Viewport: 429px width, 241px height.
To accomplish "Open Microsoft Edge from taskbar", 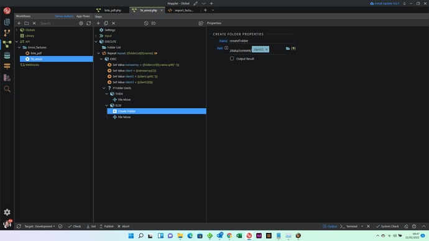I will point(190,235).
